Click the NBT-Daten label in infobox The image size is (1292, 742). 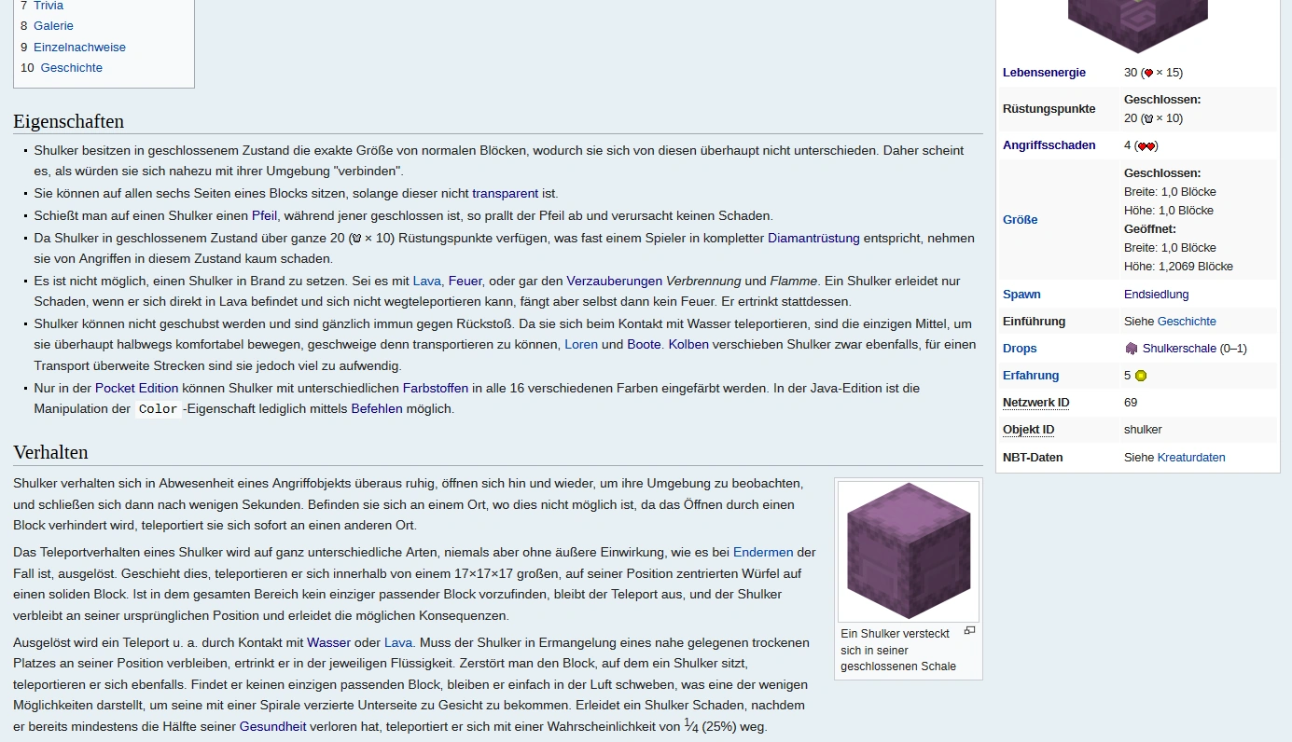(x=1033, y=458)
